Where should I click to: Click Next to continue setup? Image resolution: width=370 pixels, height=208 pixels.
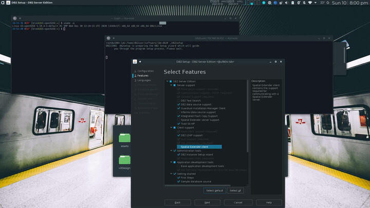pyautogui.click(x=207, y=202)
